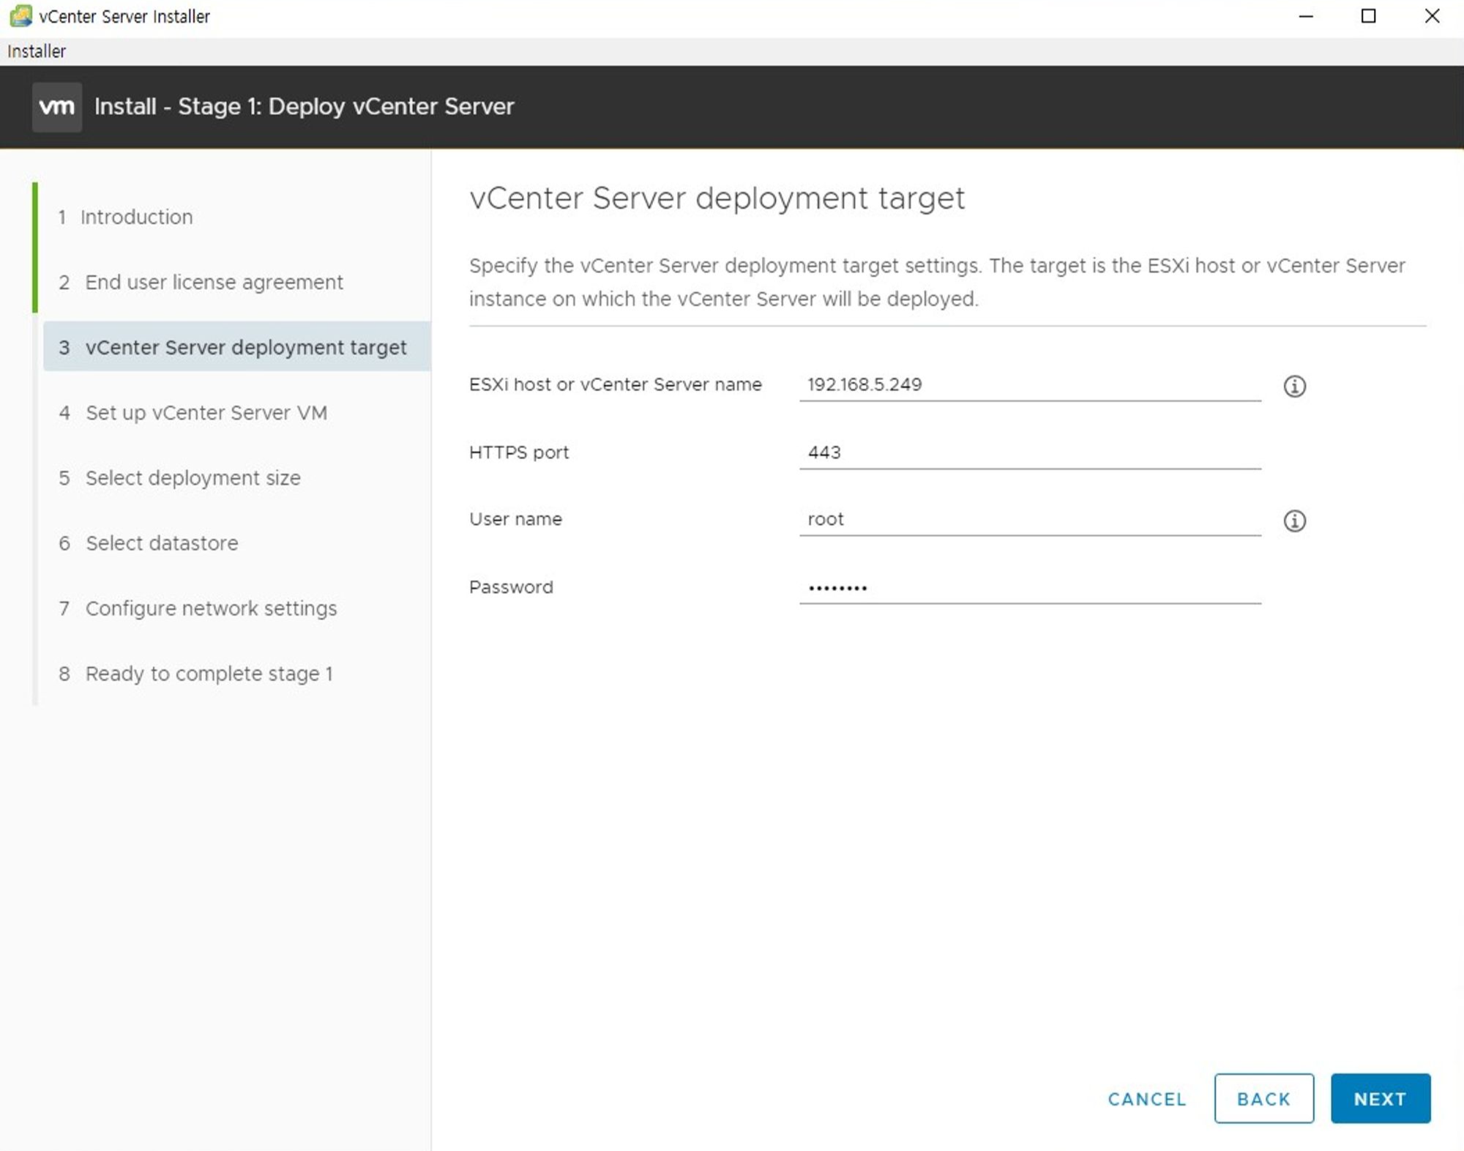The width and height of the screenshot is (1464, 1151).
Task: Go to Configure network settings step
Action: pyautogui.click(x=211, y=608)
